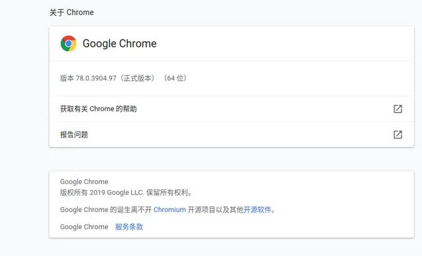Click the 版权所有 copyright line
The height and width of the screenshot is (256, 422).
[x=126, y=193]
